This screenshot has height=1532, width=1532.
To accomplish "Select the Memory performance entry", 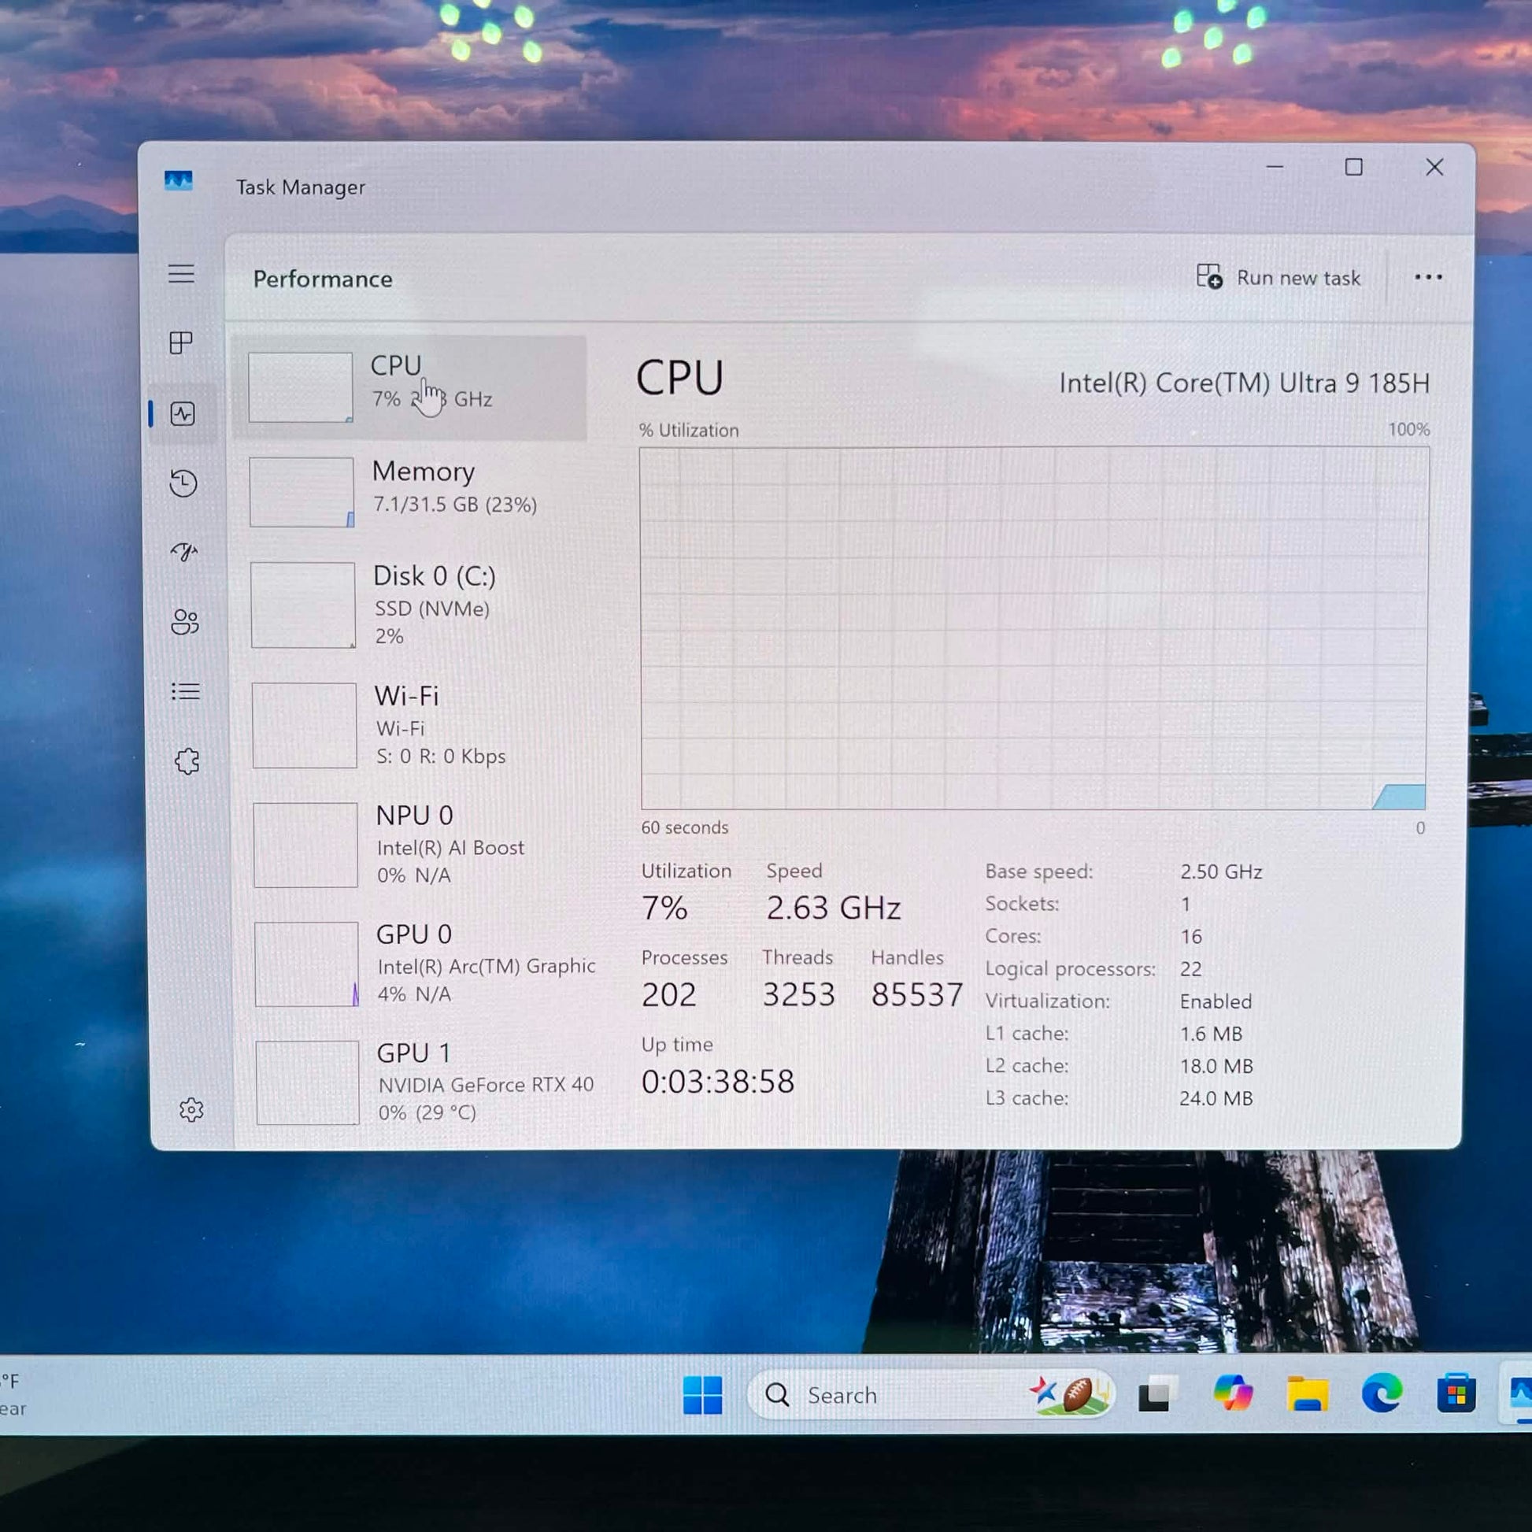I will [x=411, y=491].
